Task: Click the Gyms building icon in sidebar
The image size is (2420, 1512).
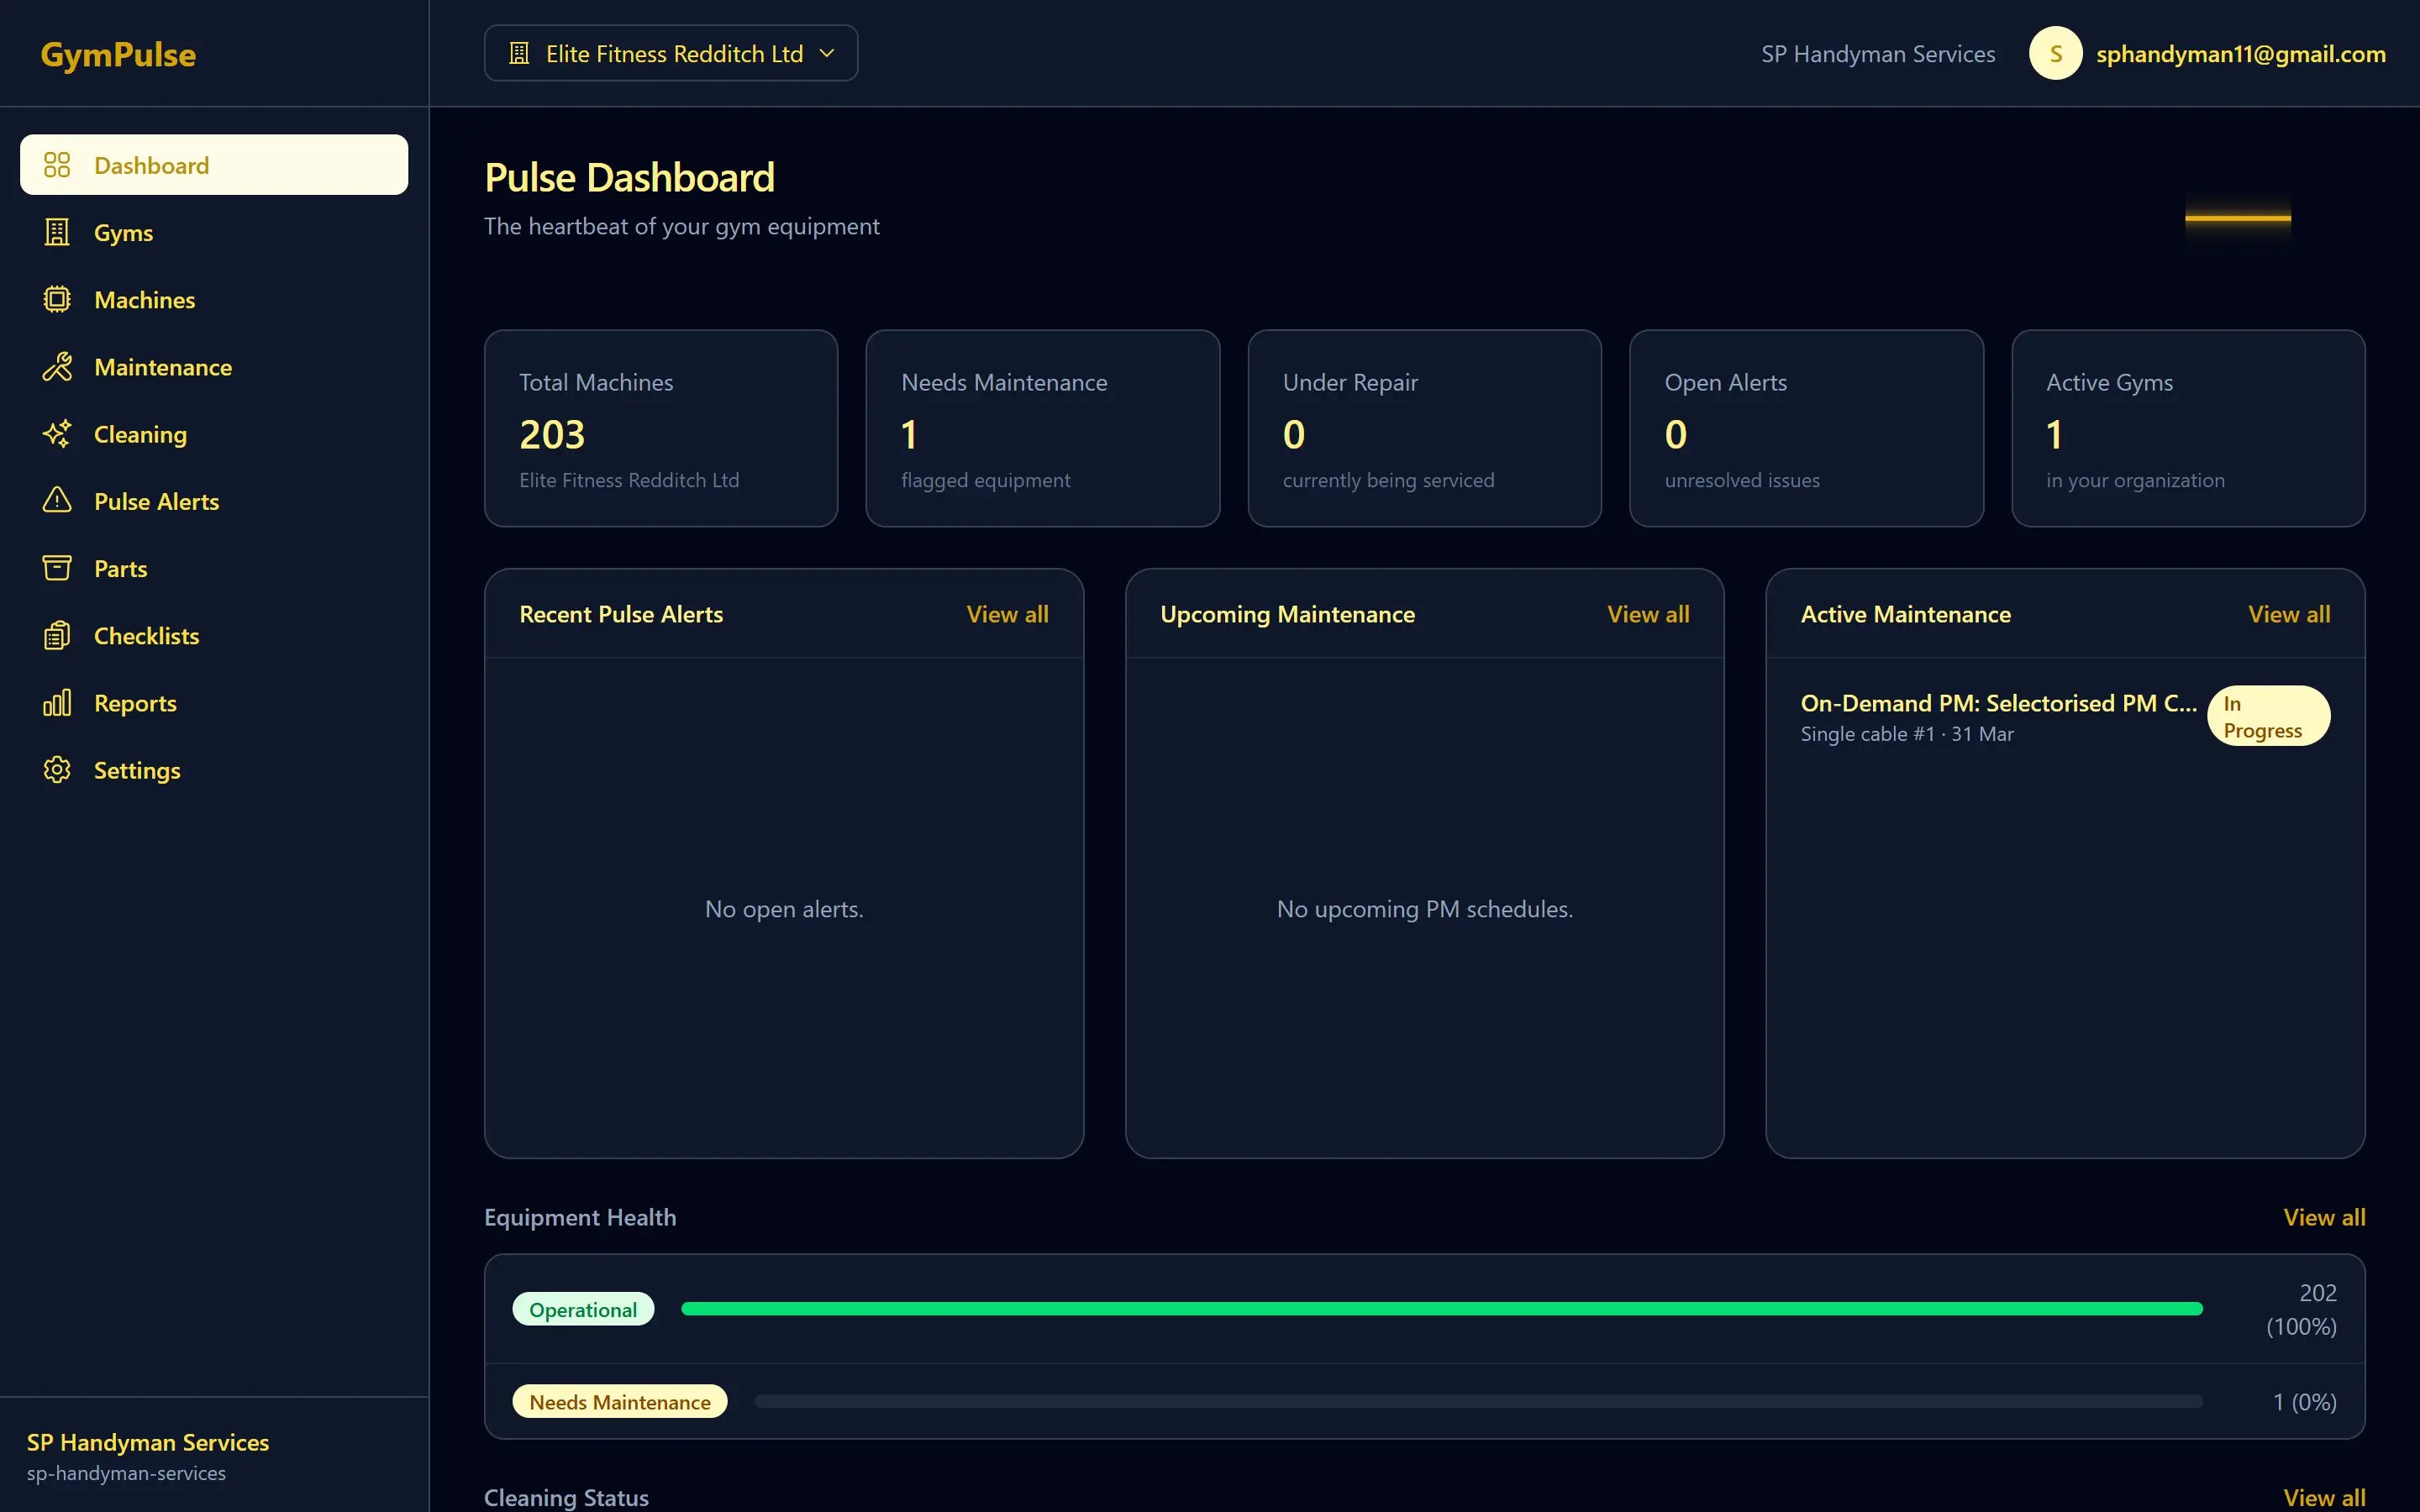Action: [57, 232]
